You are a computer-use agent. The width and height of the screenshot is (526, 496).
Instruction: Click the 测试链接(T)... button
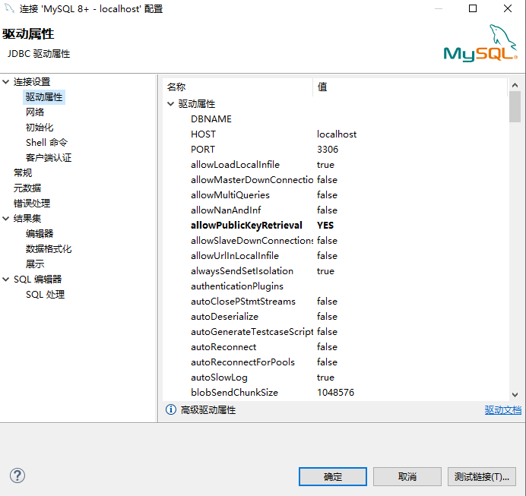482,476
